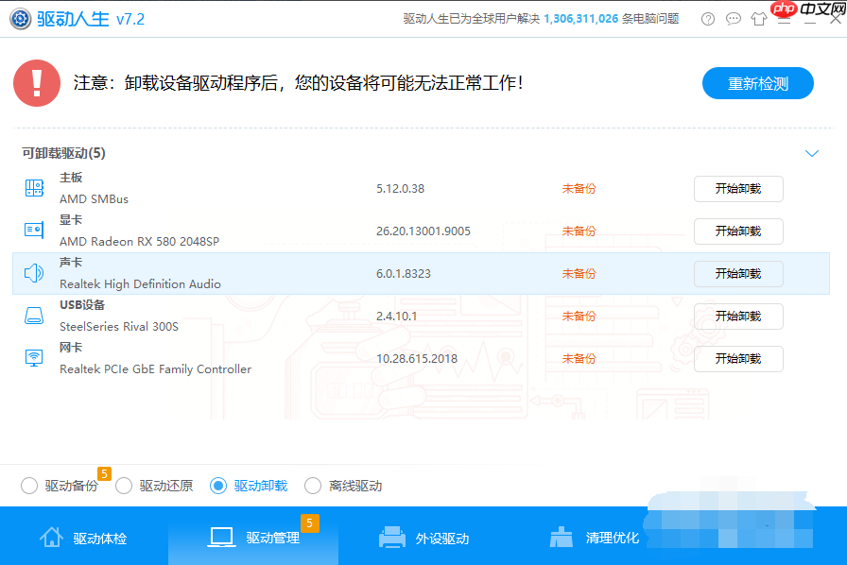Select the 驱动卸载 radio button
The height and width of the screenshot is (565, 847).
pos(218,486)
